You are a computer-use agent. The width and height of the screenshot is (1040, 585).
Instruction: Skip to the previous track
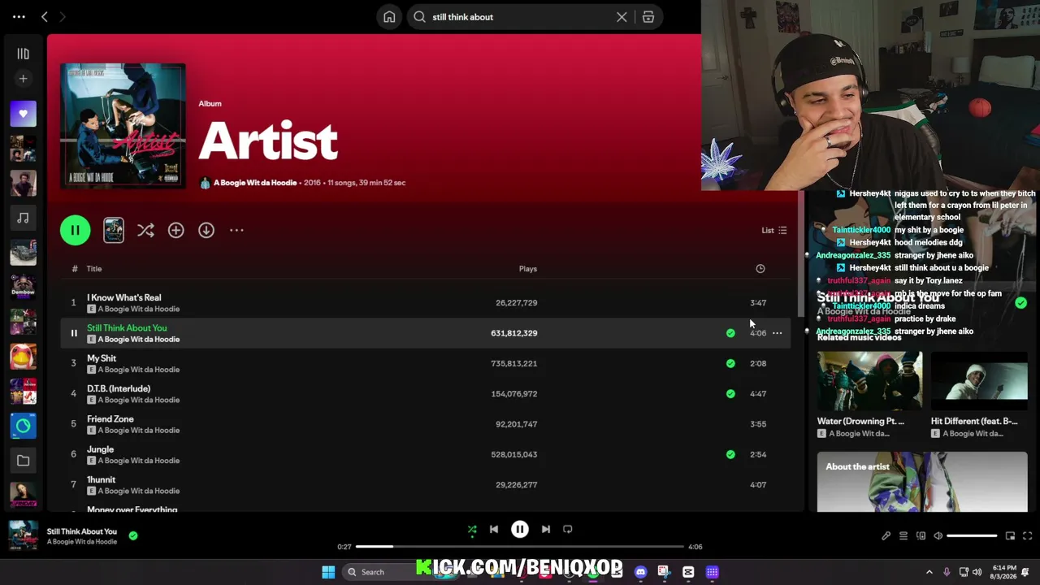(x=494, y=530)
